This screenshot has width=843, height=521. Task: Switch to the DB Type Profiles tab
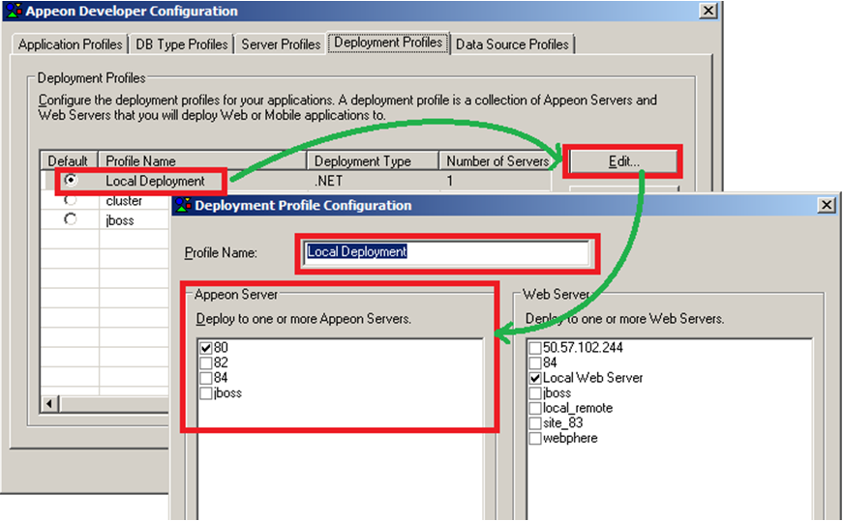(x=182, y=44)
